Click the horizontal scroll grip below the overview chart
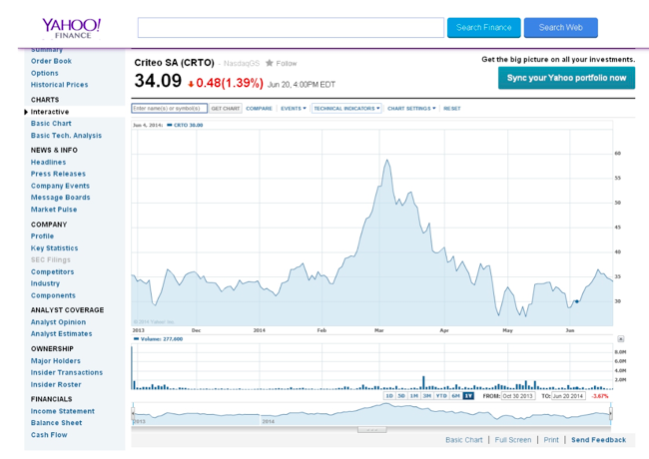 coord(372,430)
